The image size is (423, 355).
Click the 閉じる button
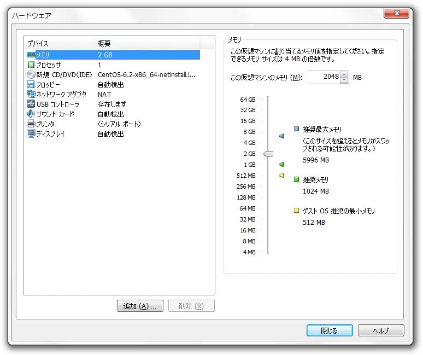click(x=330, y=330)
